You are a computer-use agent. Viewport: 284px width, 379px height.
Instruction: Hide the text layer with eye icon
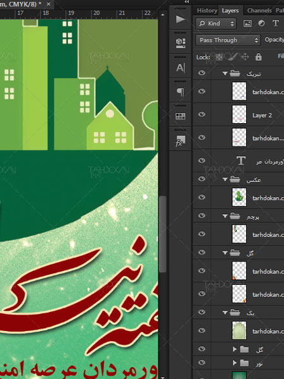point(202,160)
